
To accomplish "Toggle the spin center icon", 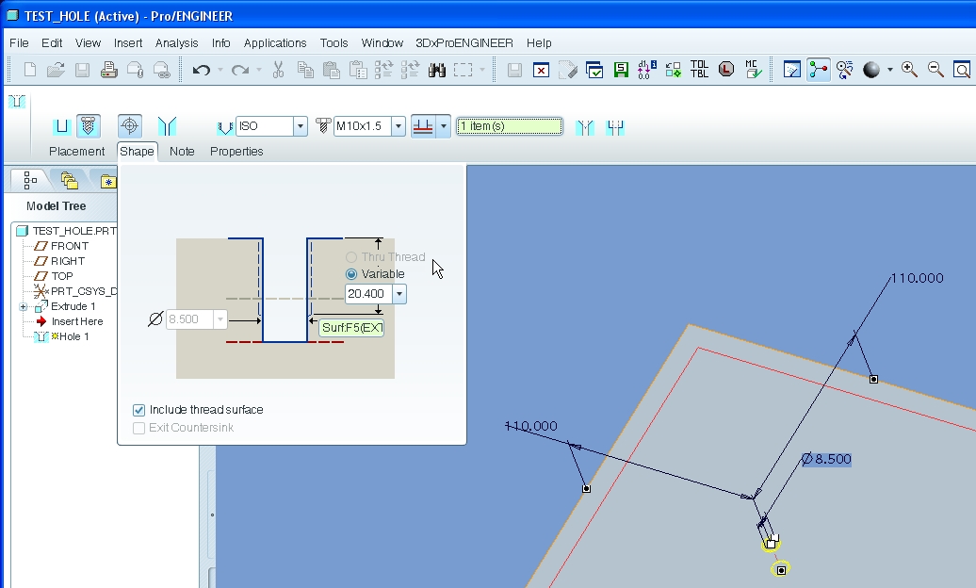I will click(x=819, y=69).
